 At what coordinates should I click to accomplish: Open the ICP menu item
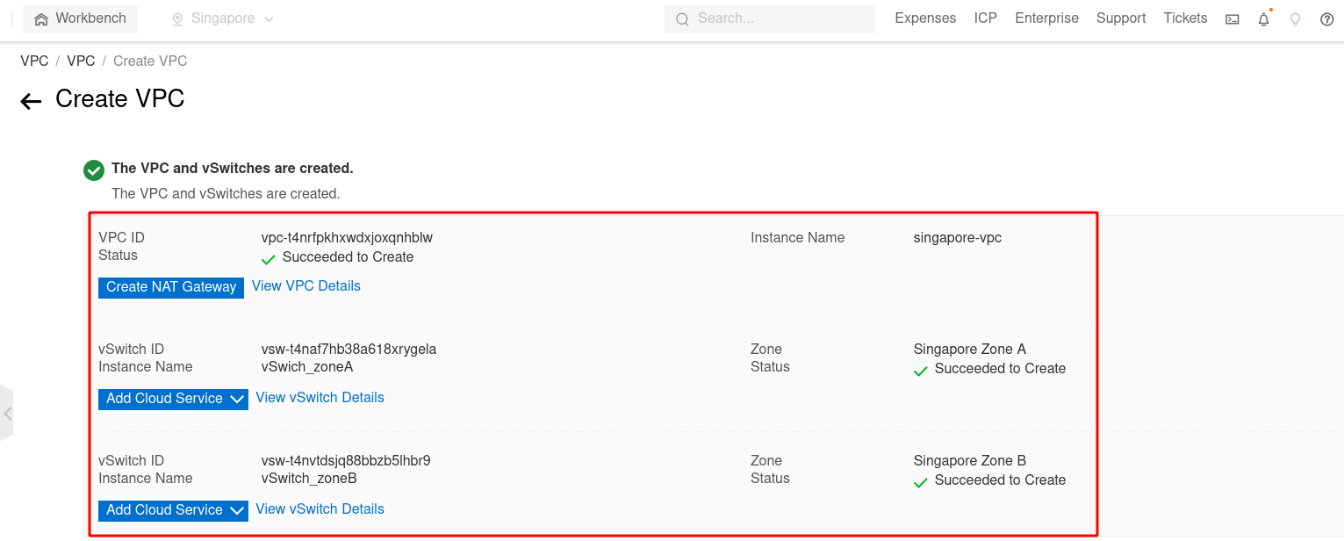[x=985, y=18]
